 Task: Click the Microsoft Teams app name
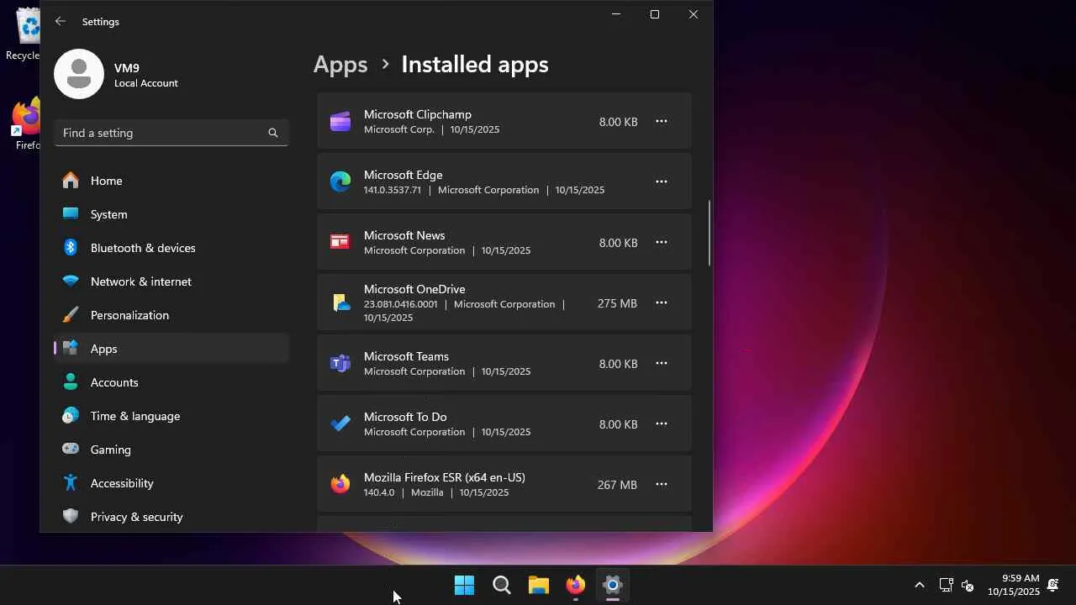pyautogui.click(x=407, y=356)
